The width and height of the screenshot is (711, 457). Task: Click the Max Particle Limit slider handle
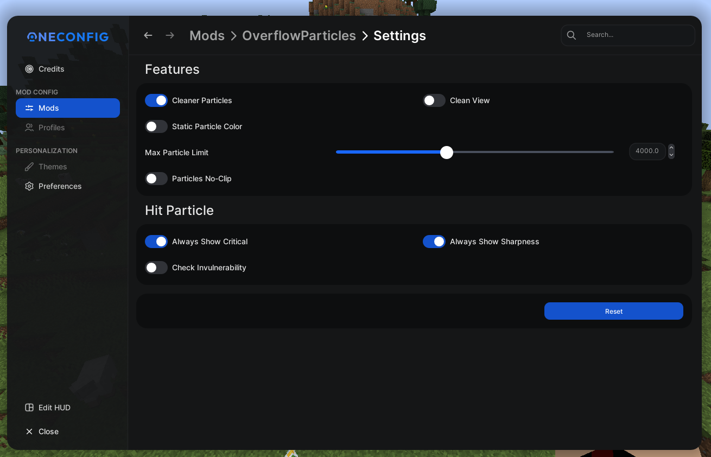(447, 153)
